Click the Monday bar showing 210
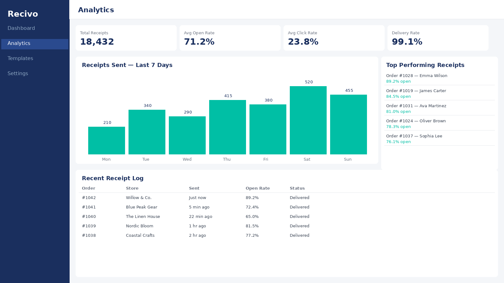 106,141
